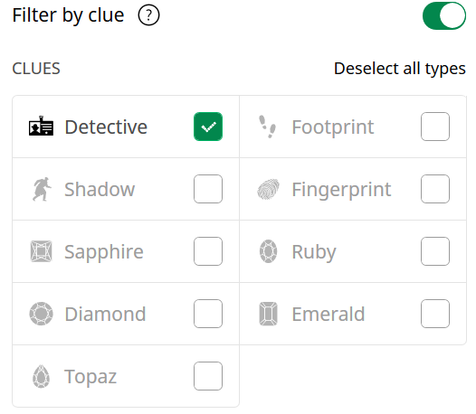Screen dimensions: 476x414
Task: Enable the Shadow checkbox
Action: pyautogui.click(x=208, y=189)
